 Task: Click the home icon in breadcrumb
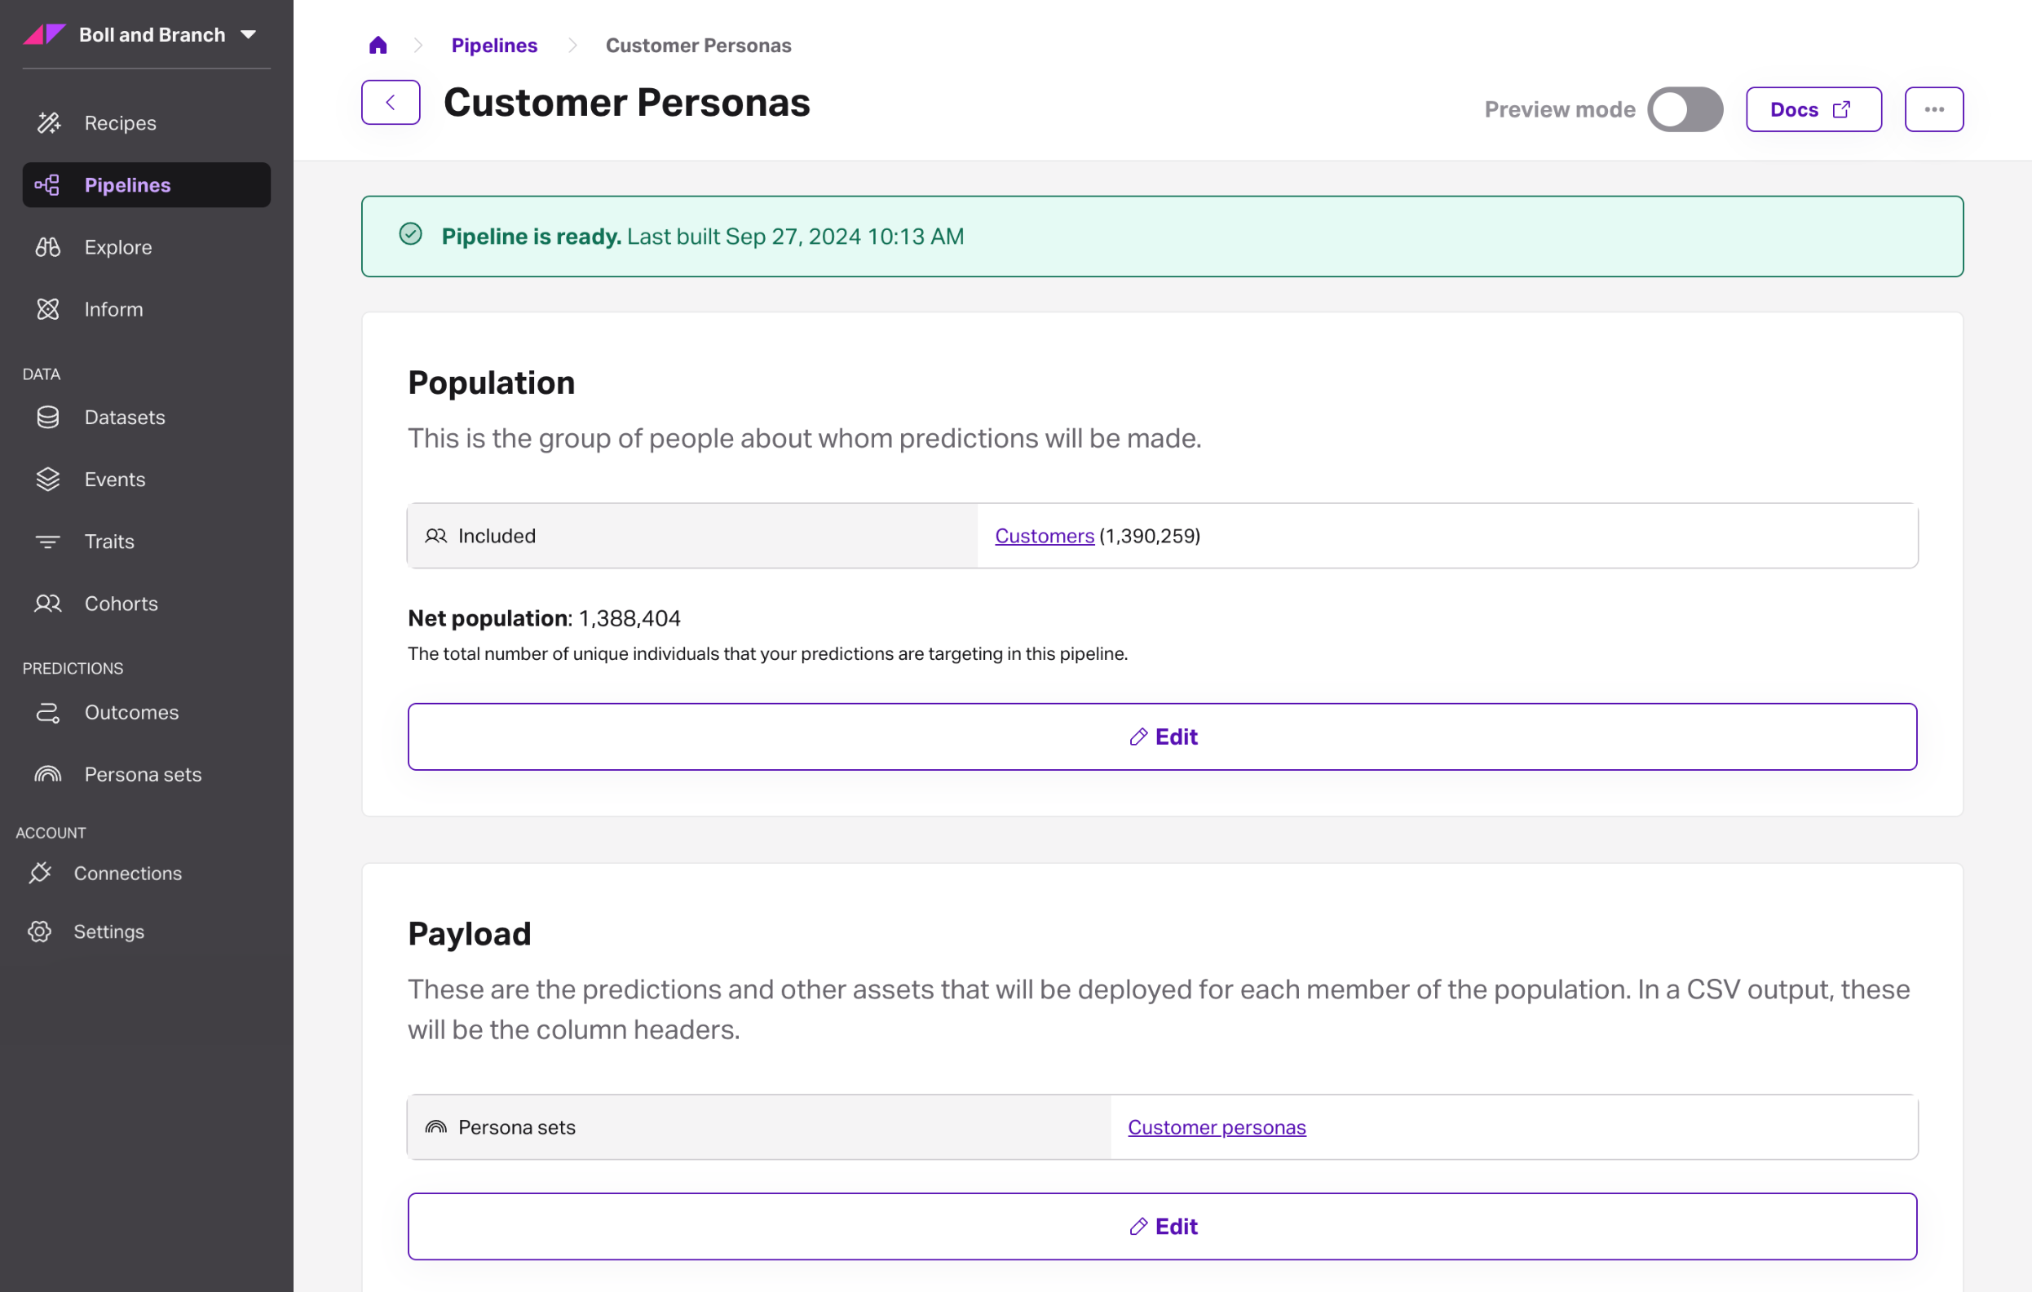[378, 46]
